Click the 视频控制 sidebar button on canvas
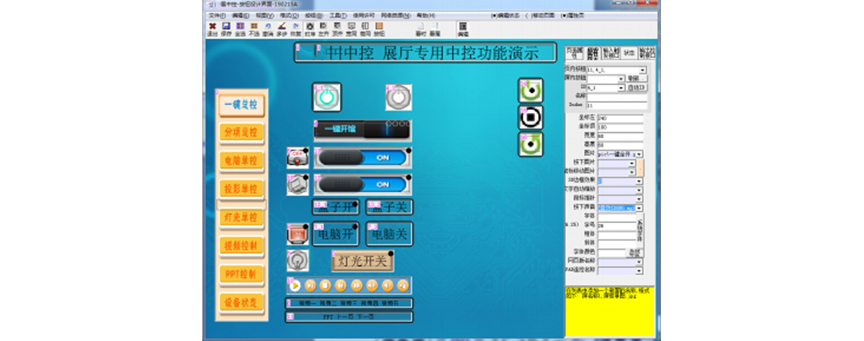This screenshot has width=864, height=341. pyautogui.click(x=242, y=245)
